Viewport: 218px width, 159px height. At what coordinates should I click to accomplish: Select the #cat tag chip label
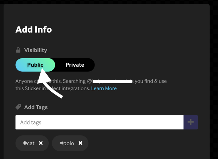29,143
